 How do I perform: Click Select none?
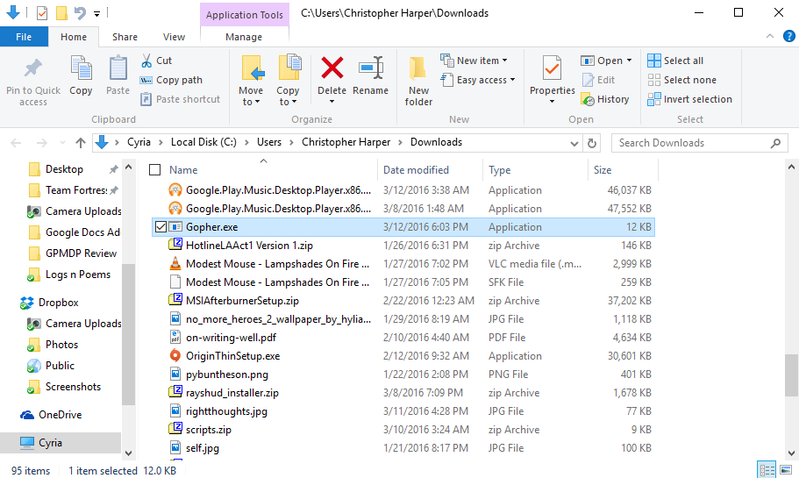click(x=681, y=80)
